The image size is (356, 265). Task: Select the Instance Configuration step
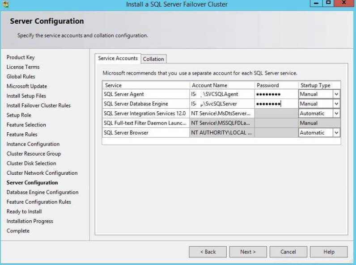33,144
